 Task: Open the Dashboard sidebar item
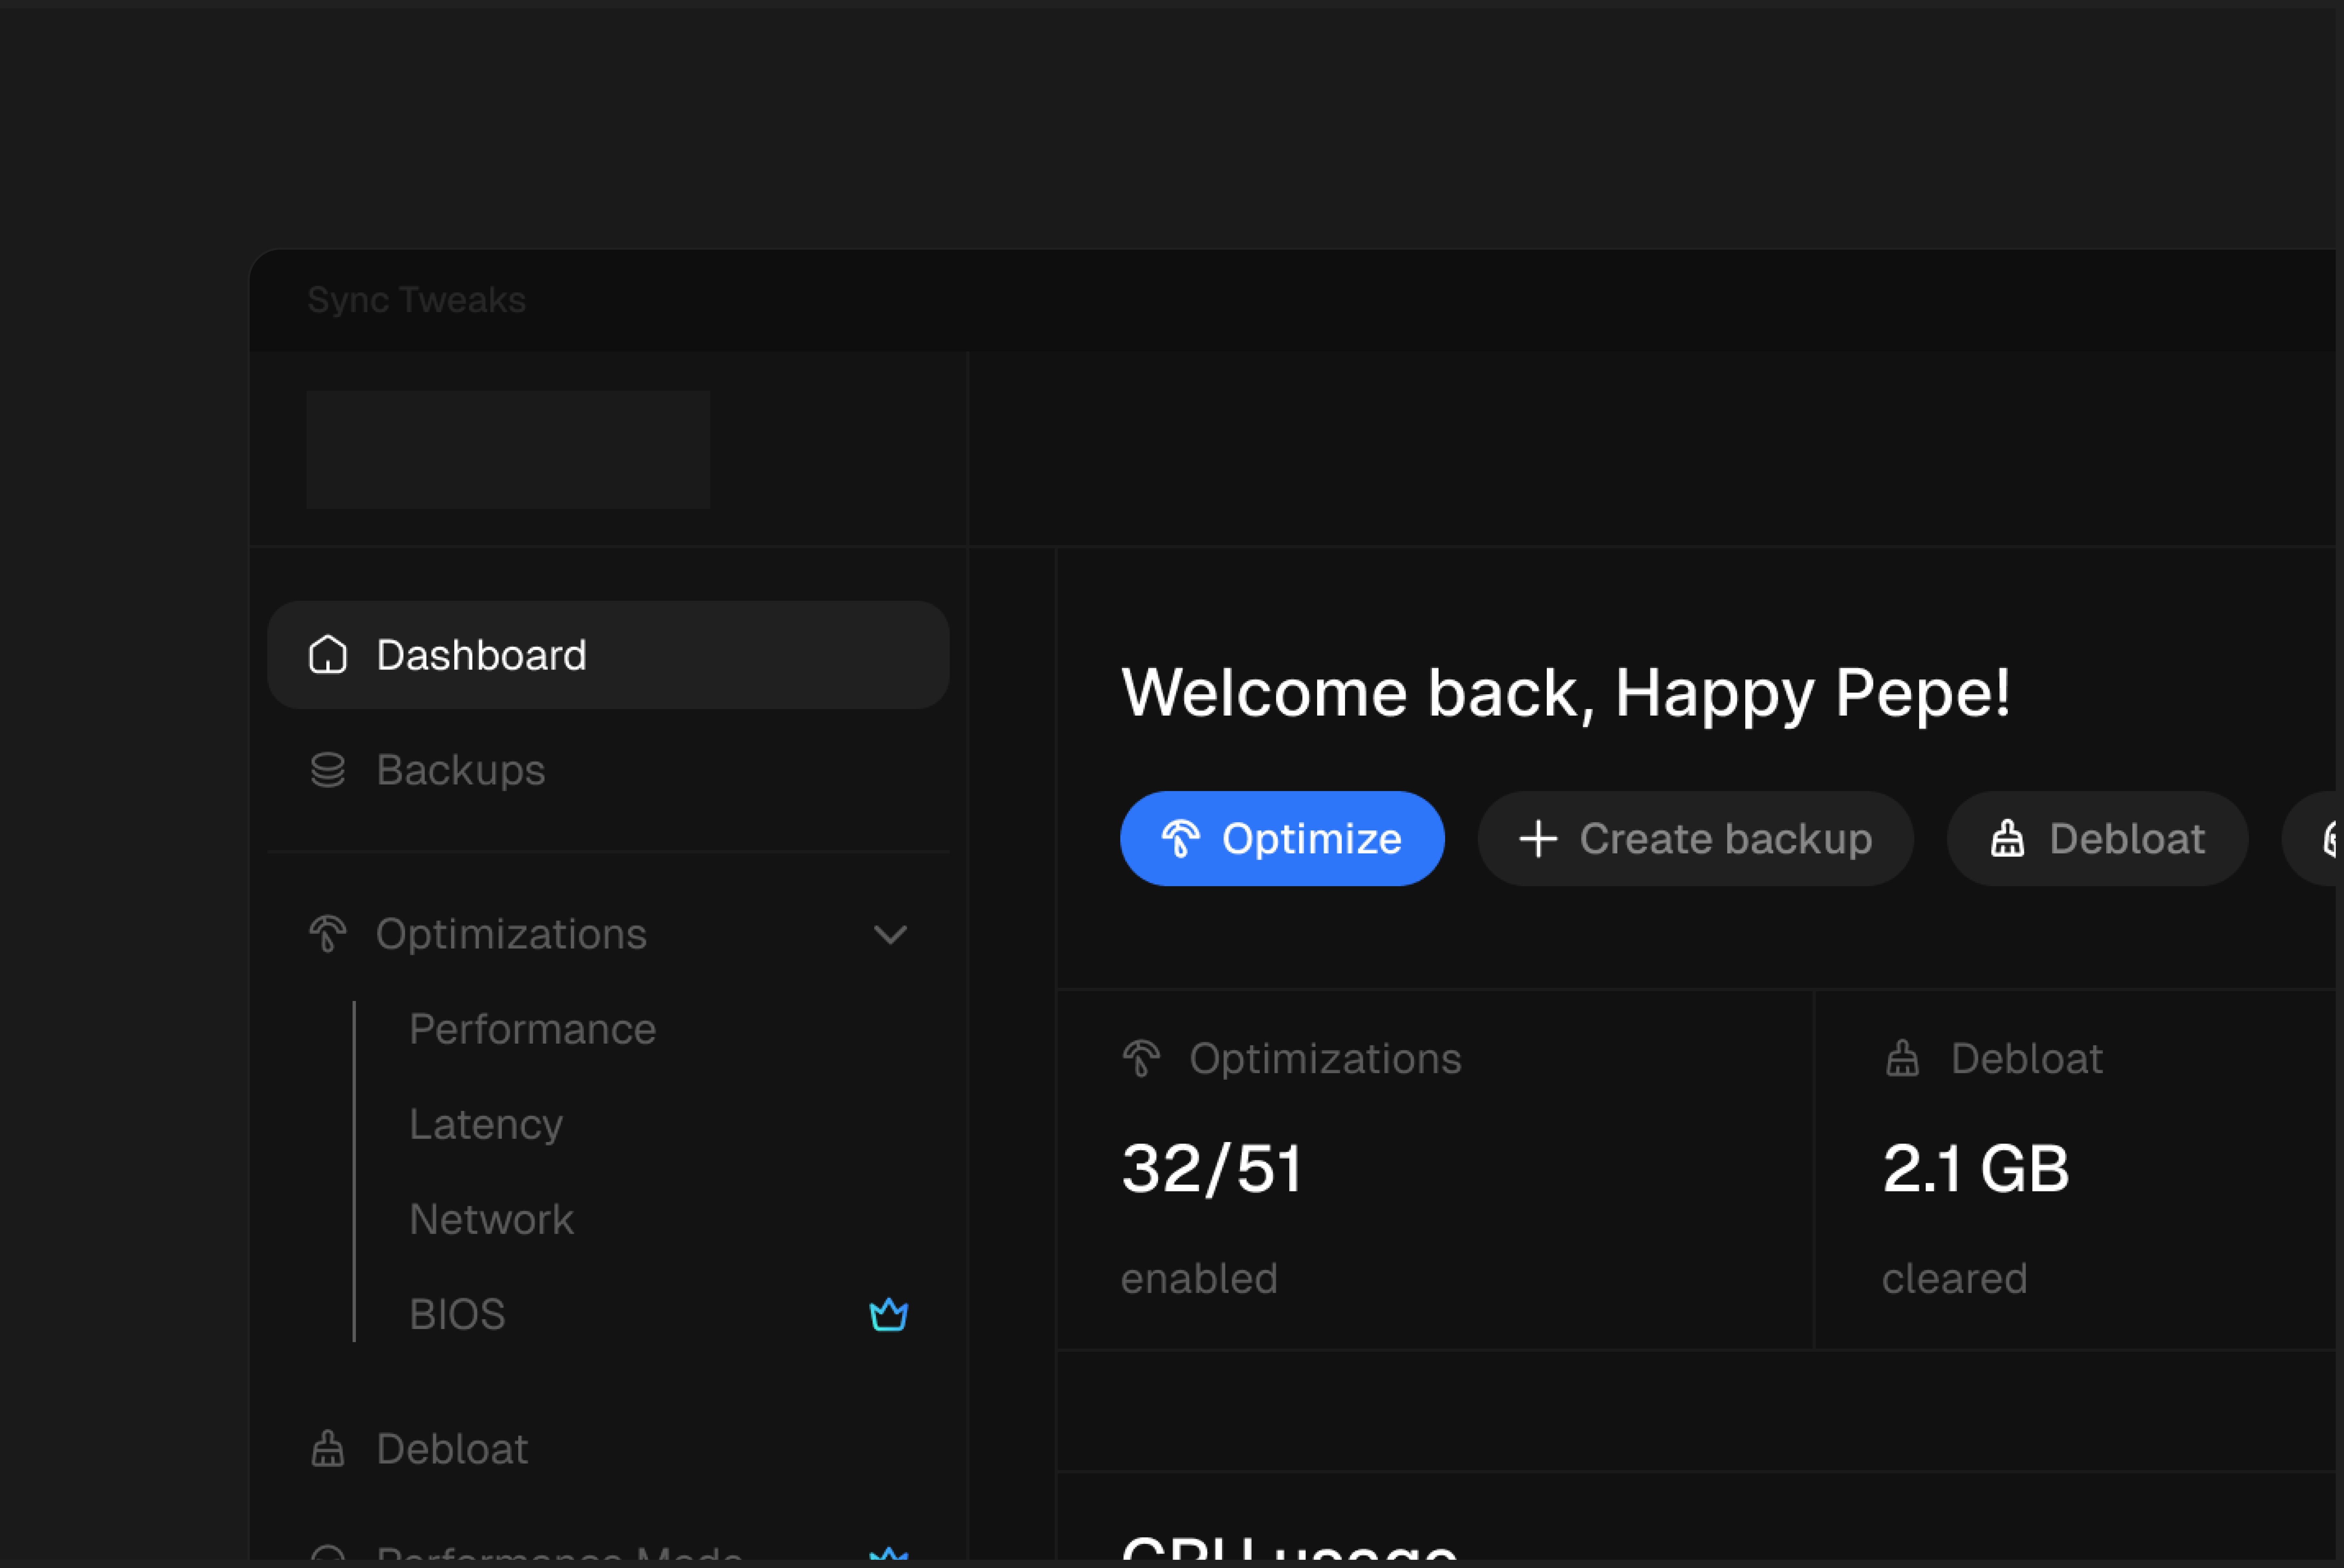tap(608, 655)
